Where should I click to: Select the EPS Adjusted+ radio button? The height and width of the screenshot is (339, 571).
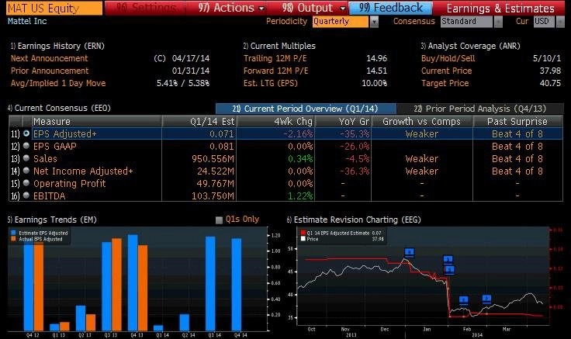coord(26,133)
